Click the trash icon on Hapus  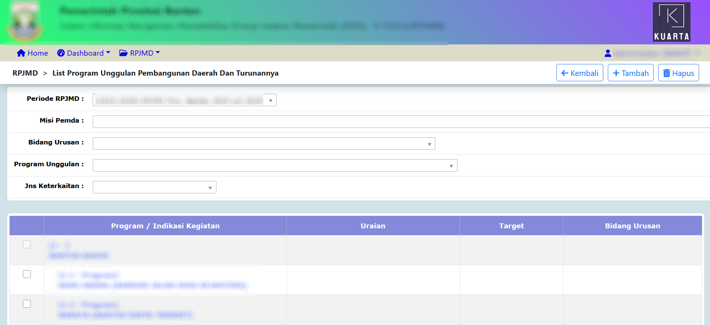tap(666, 73)
